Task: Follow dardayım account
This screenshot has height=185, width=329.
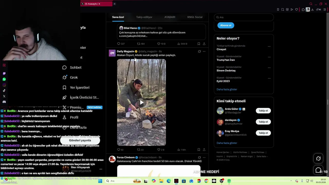Action: coord(263,122)
